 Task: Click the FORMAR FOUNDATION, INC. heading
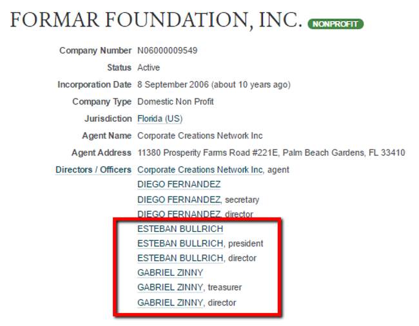pyautogui.click(x=156, y=21)
